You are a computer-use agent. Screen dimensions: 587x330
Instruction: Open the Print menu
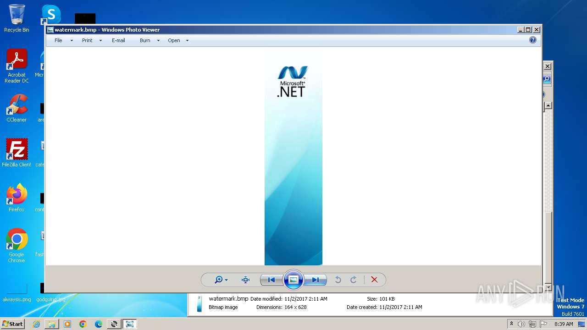[x=87, y=40]
